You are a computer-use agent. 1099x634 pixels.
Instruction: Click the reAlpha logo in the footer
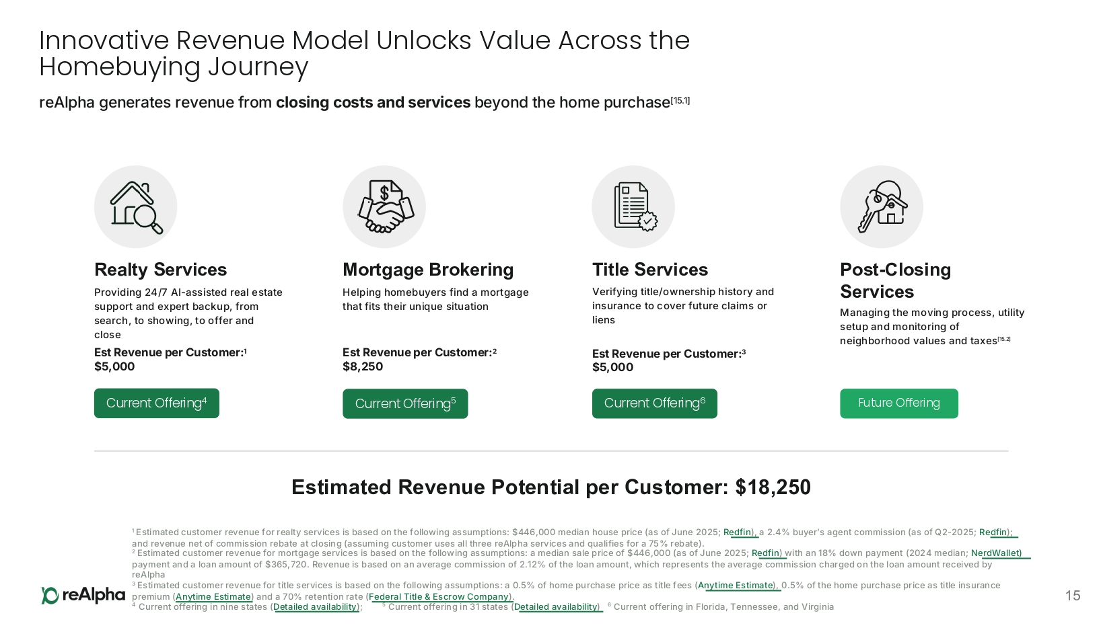83,595
